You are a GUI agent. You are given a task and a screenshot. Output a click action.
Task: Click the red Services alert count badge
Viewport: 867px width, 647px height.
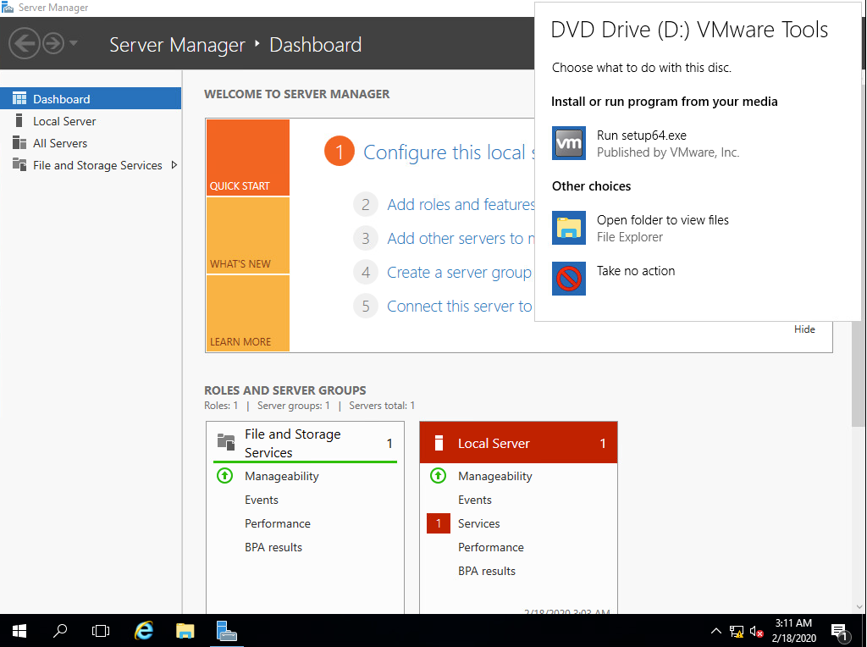(438, 523)
